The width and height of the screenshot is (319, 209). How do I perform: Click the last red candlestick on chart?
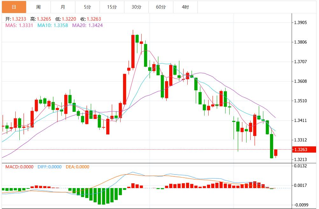pyautogui.click(x=276, y=152)
